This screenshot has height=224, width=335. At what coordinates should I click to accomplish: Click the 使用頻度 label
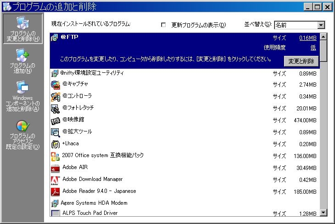coord(274,48)
